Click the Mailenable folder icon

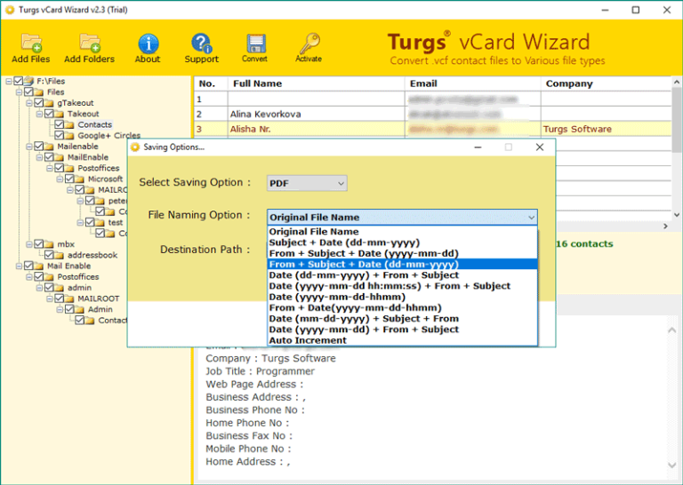pyautogui.click(x=49, y=147)
